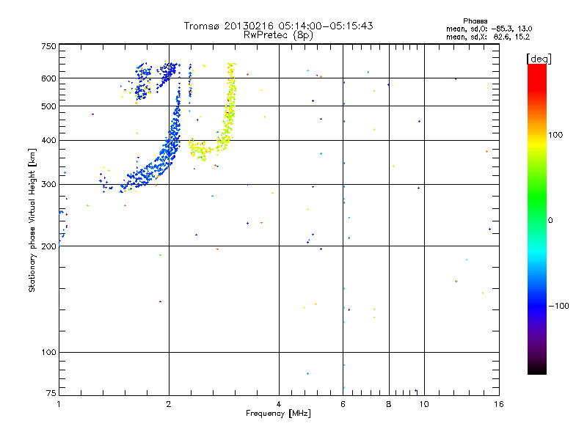Click the 'mean, sd,X: 82.6, 15.2' line

(488, 37)
